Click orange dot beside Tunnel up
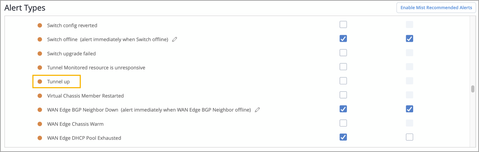Viewport: 479px width, 152px height. 40,82
